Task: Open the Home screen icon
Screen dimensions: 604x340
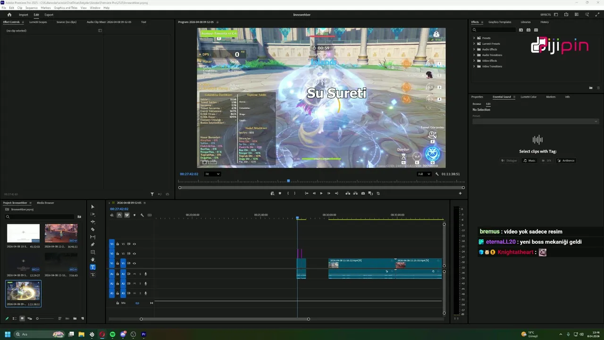Action: (x=9, y=15)
